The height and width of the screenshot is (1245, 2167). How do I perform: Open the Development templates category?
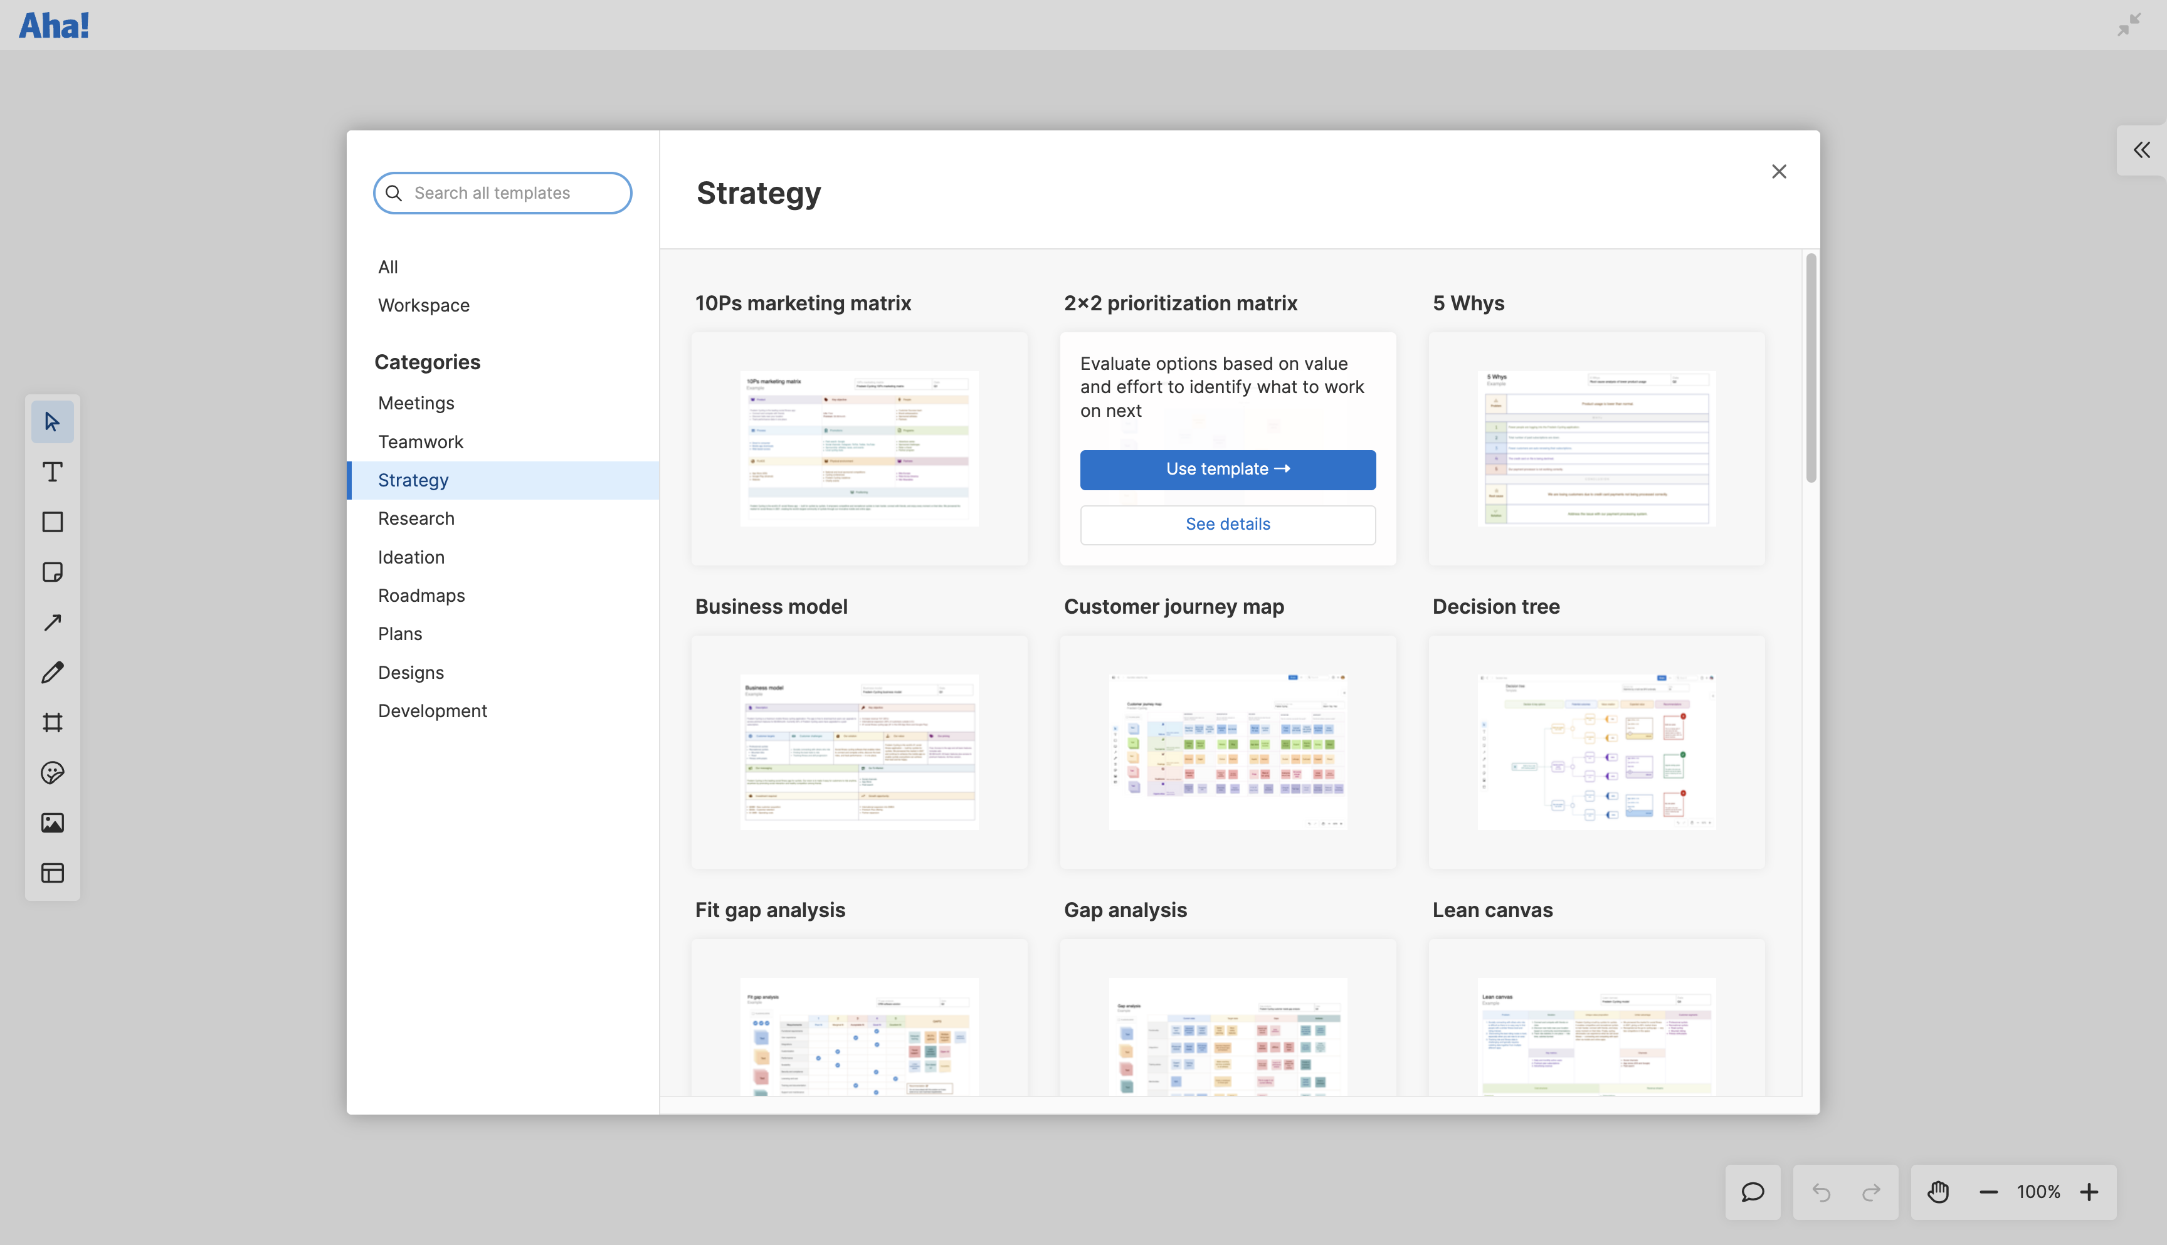432,710
